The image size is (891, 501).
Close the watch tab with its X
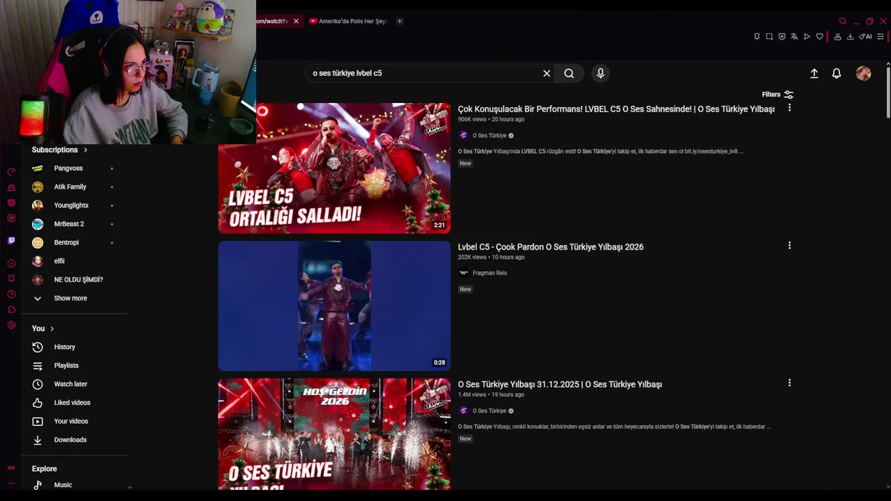click(296, 21)
